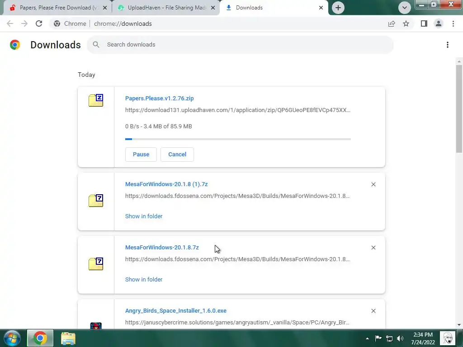
Task: Open a new tab with the plus button
Action: (338, 8)
